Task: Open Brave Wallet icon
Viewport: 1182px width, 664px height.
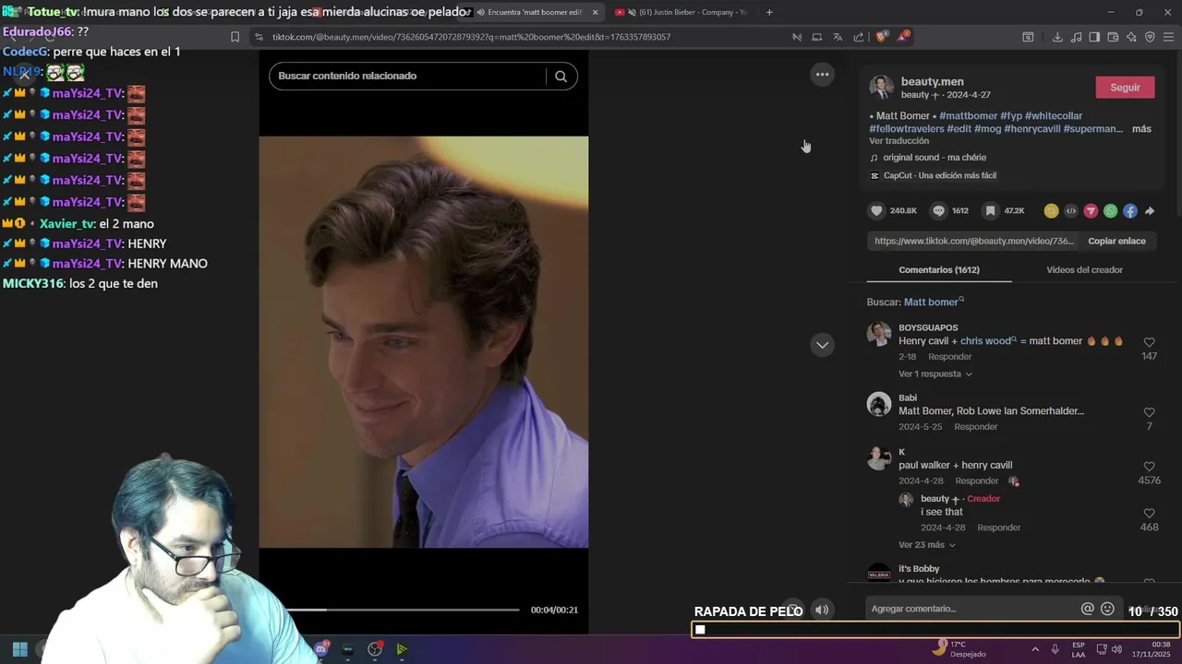Action: pos(1113,37)
